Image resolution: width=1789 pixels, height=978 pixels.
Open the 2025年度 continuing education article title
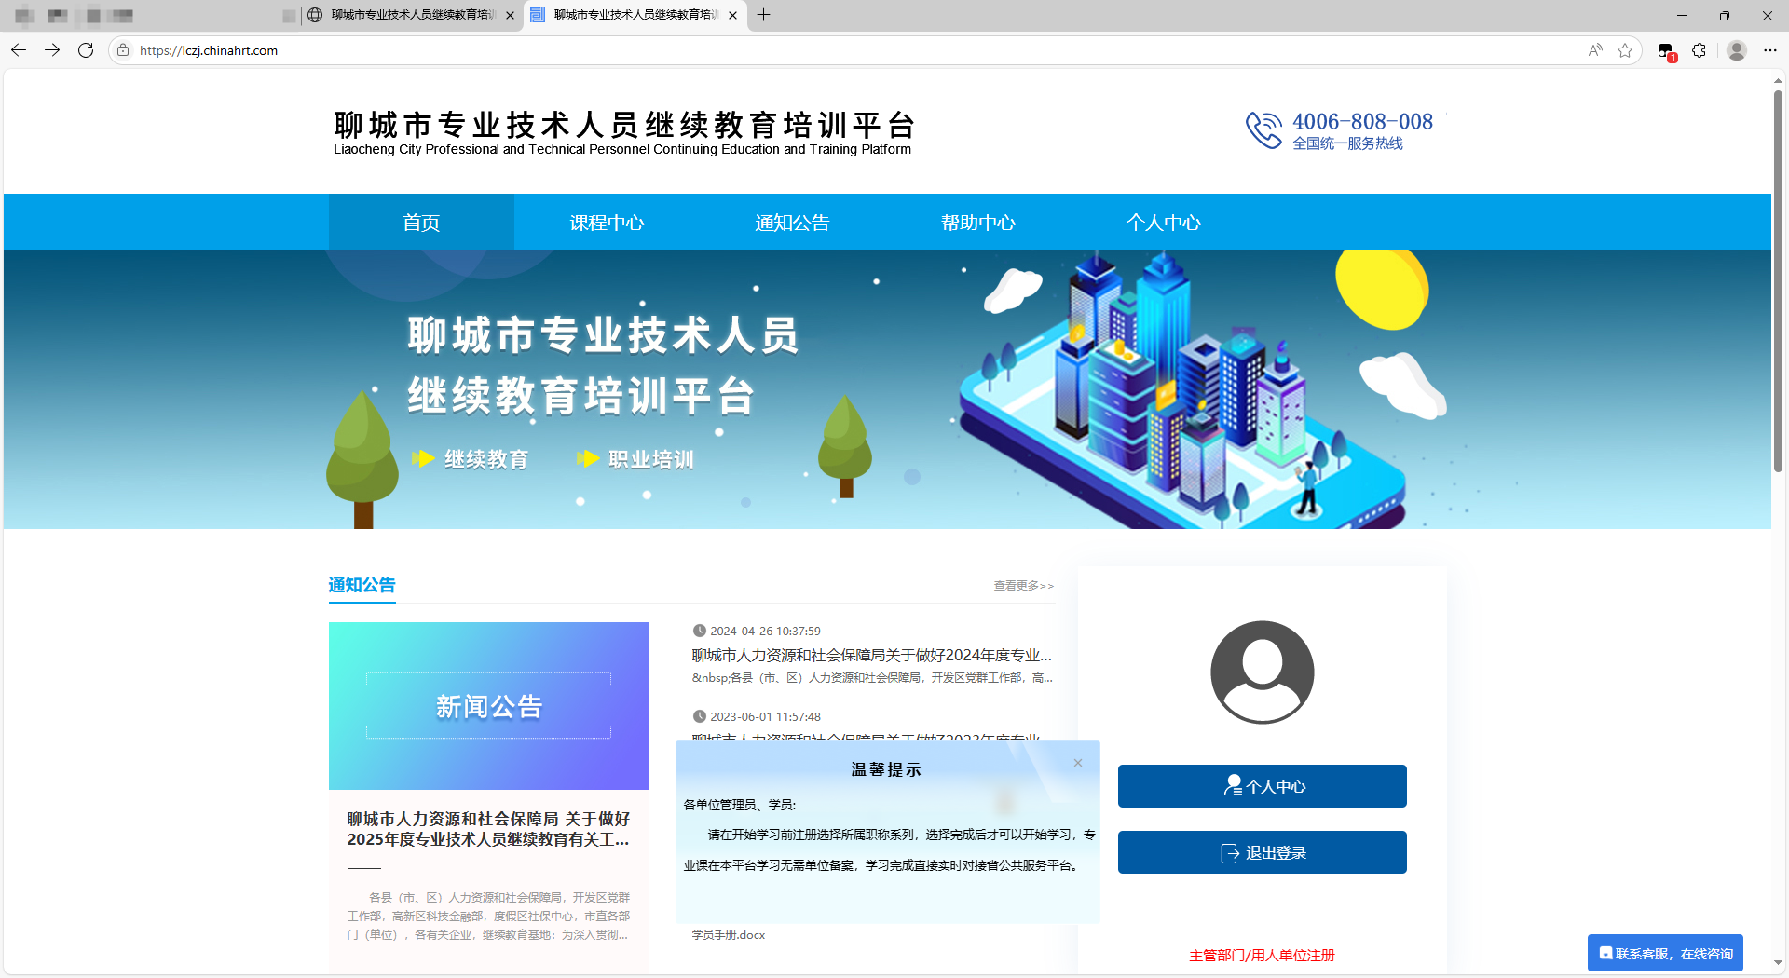pyautogui.click(x=488, y=829)
